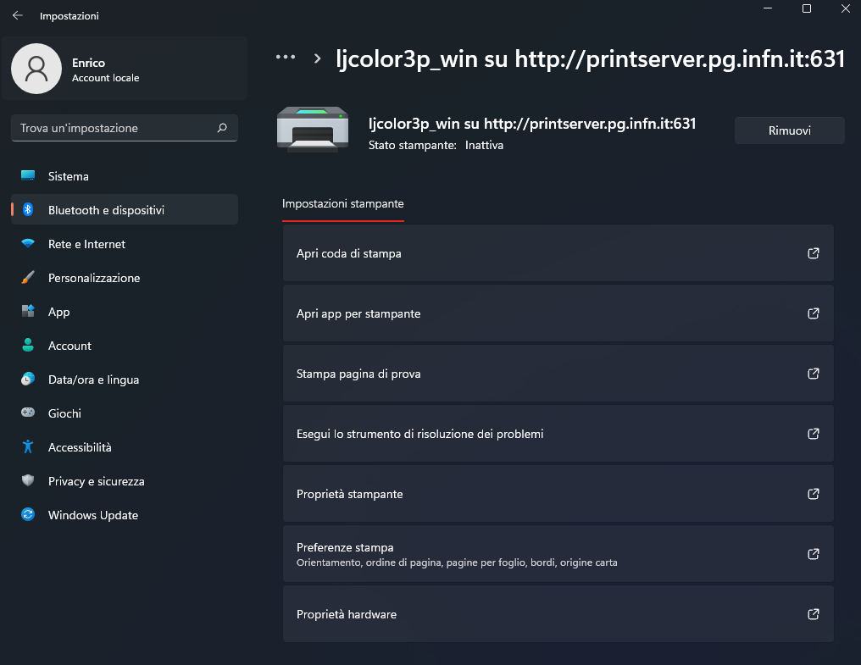Open Apri app per stampante row

558,313
